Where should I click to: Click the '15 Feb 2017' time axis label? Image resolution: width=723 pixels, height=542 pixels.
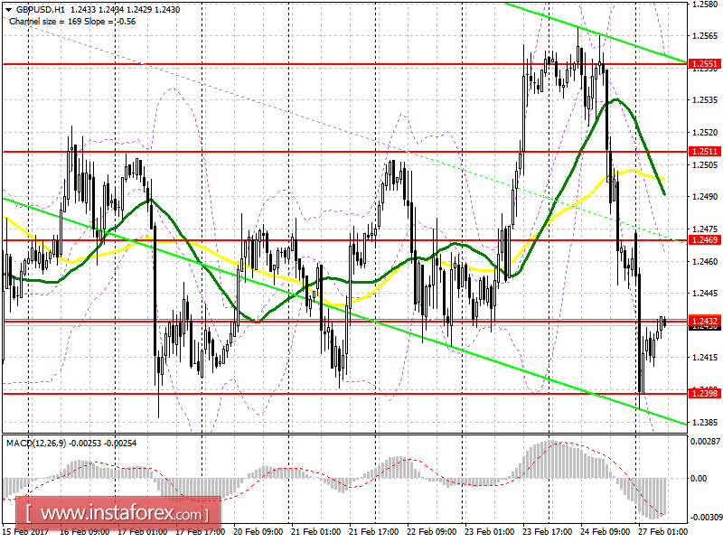26,532
